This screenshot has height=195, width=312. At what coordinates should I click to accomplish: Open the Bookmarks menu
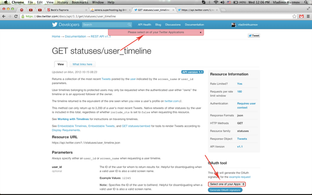(80, 2)
